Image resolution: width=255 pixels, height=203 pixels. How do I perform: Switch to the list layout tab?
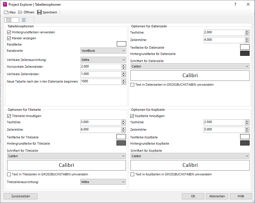point(24,20)
